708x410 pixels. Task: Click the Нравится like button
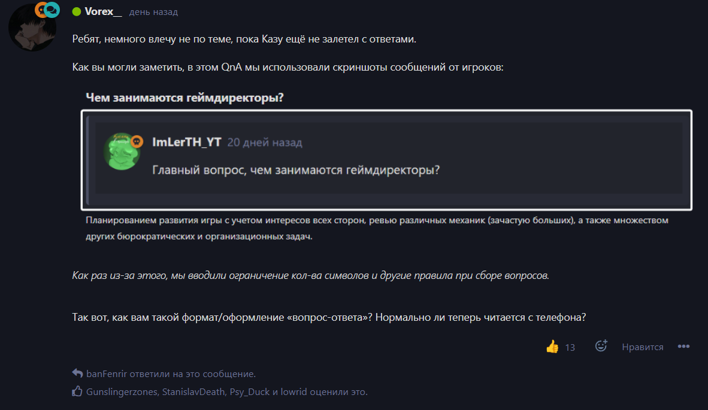point(643,347)
